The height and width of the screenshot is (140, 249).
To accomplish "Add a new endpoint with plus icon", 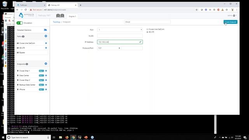I will (x=46, y=64).
